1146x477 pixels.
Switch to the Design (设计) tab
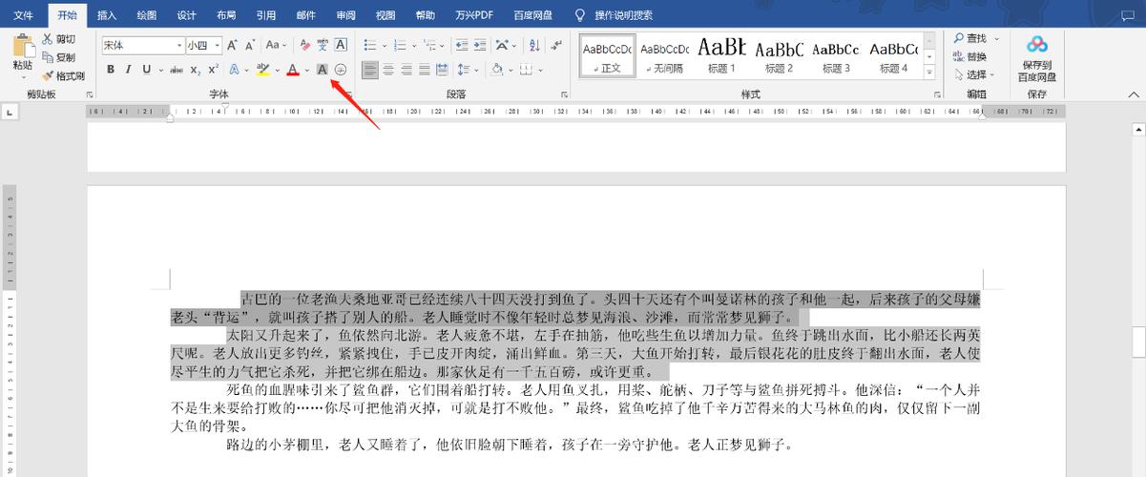(187, 15)
